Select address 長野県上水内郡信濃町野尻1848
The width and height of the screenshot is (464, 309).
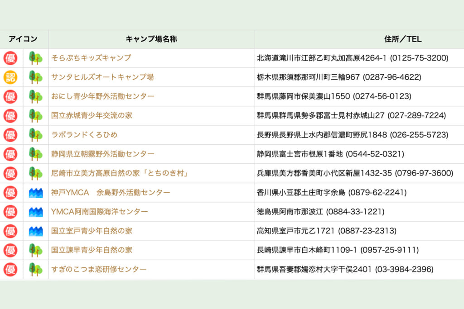click(322, 135)
